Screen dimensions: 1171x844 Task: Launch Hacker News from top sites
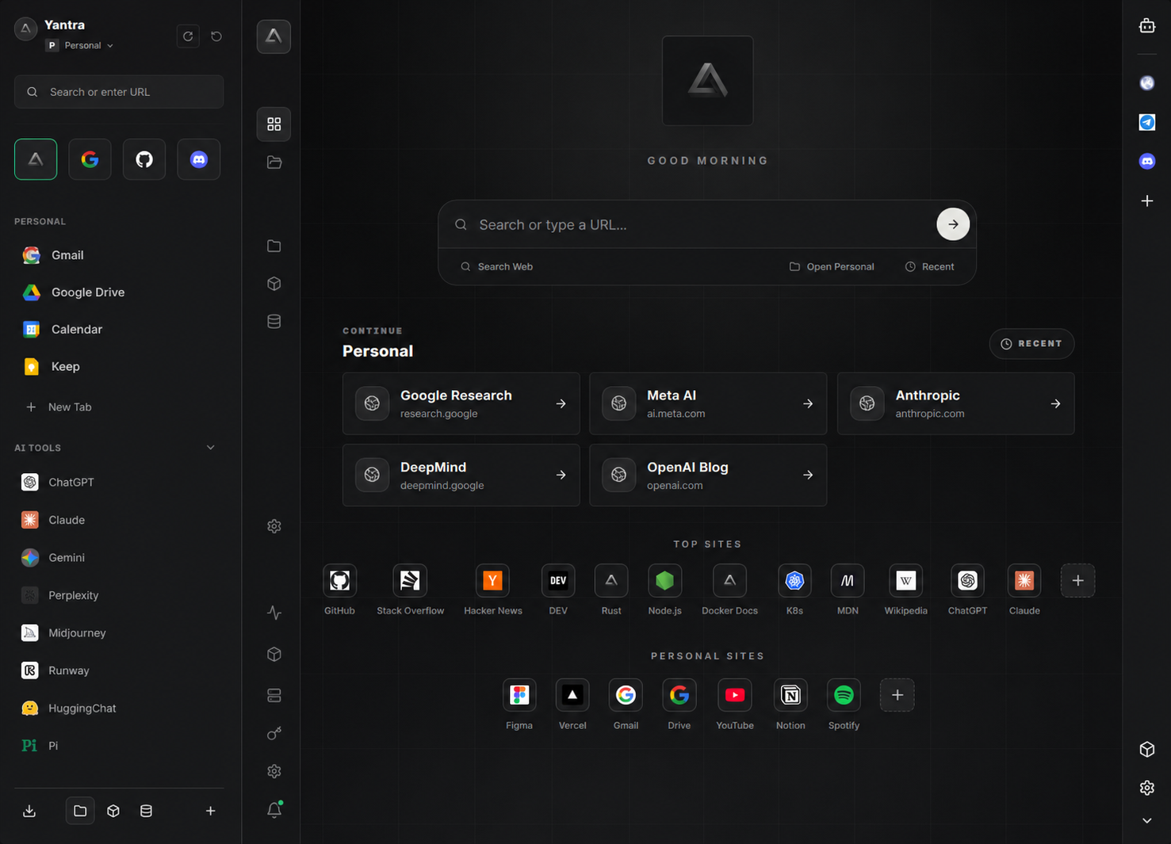[492, 581]
